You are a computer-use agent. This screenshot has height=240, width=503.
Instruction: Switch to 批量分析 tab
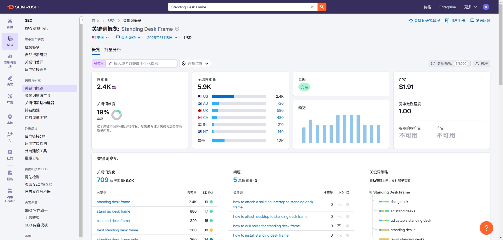tap(113, 50)
